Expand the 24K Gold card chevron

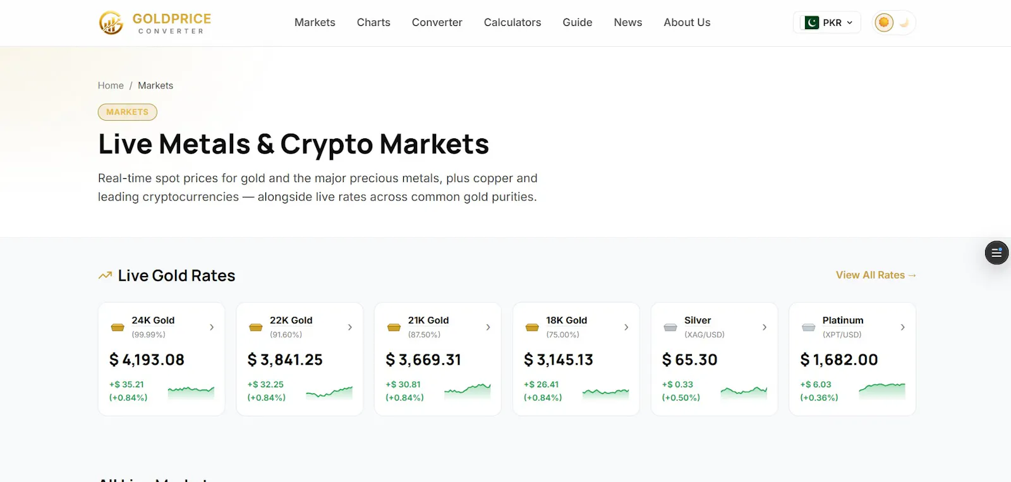click(x=212, y=327)
